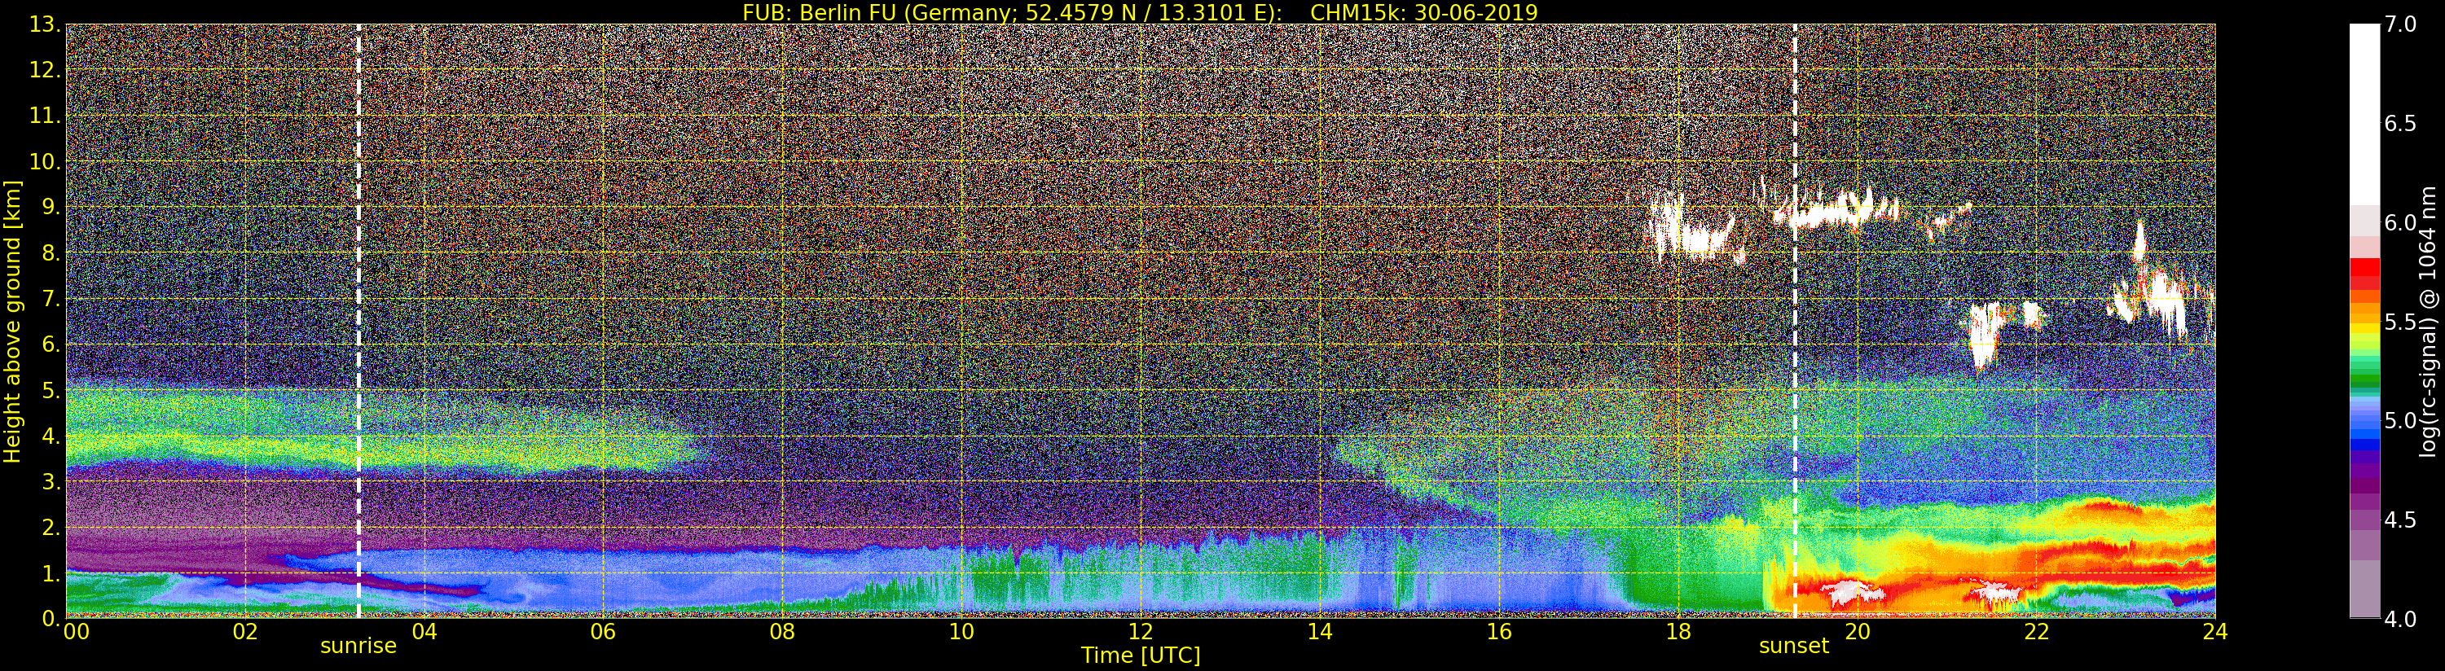2445x671 pixels.
Task: Click the '00' time axis tick label
Action: coord(76,632)
